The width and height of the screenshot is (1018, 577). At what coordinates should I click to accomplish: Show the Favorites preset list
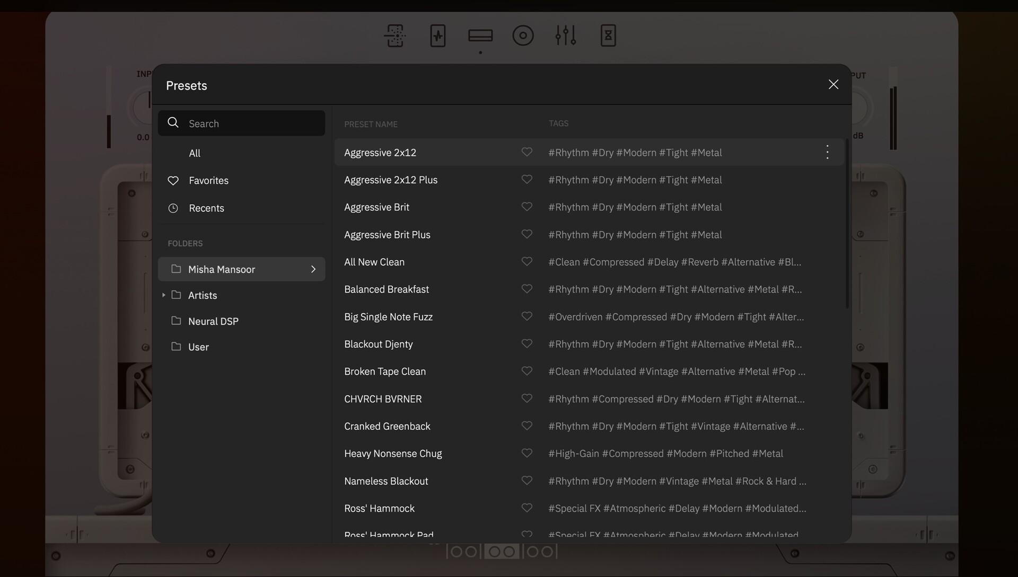(x=208, y=181)
